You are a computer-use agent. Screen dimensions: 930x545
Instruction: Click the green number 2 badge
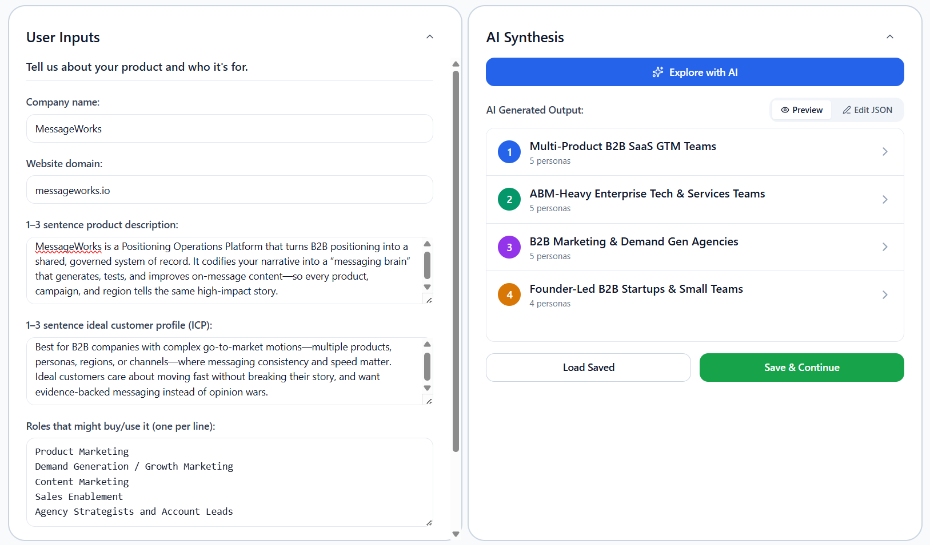509,199
